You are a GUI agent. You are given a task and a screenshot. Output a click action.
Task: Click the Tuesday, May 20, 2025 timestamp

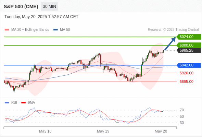(41, 17)
